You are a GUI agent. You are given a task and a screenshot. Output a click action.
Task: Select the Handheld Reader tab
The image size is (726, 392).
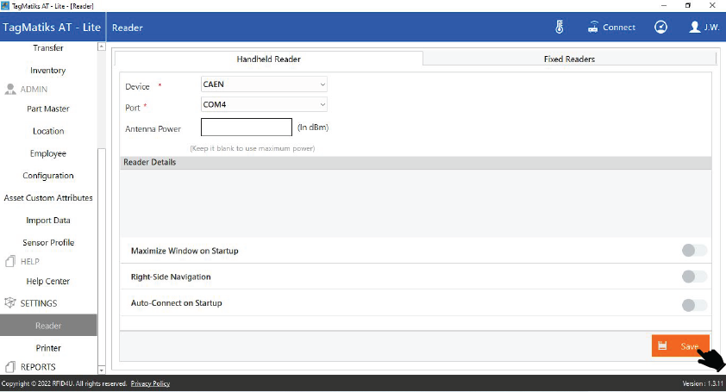point(268,59)
